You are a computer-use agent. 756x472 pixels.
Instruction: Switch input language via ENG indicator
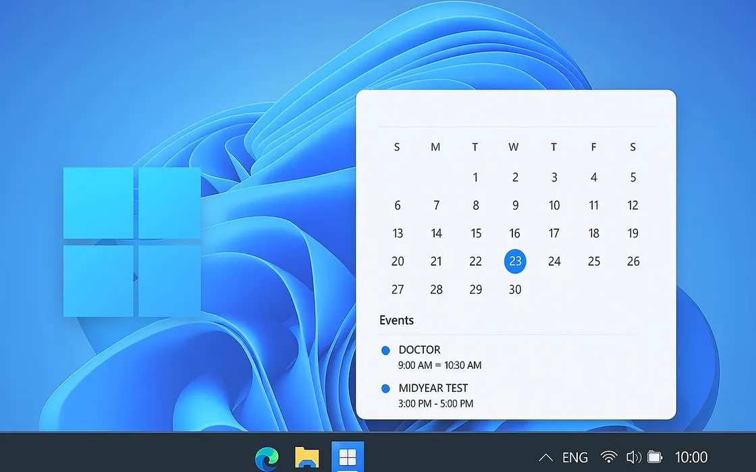pos(575,456)
